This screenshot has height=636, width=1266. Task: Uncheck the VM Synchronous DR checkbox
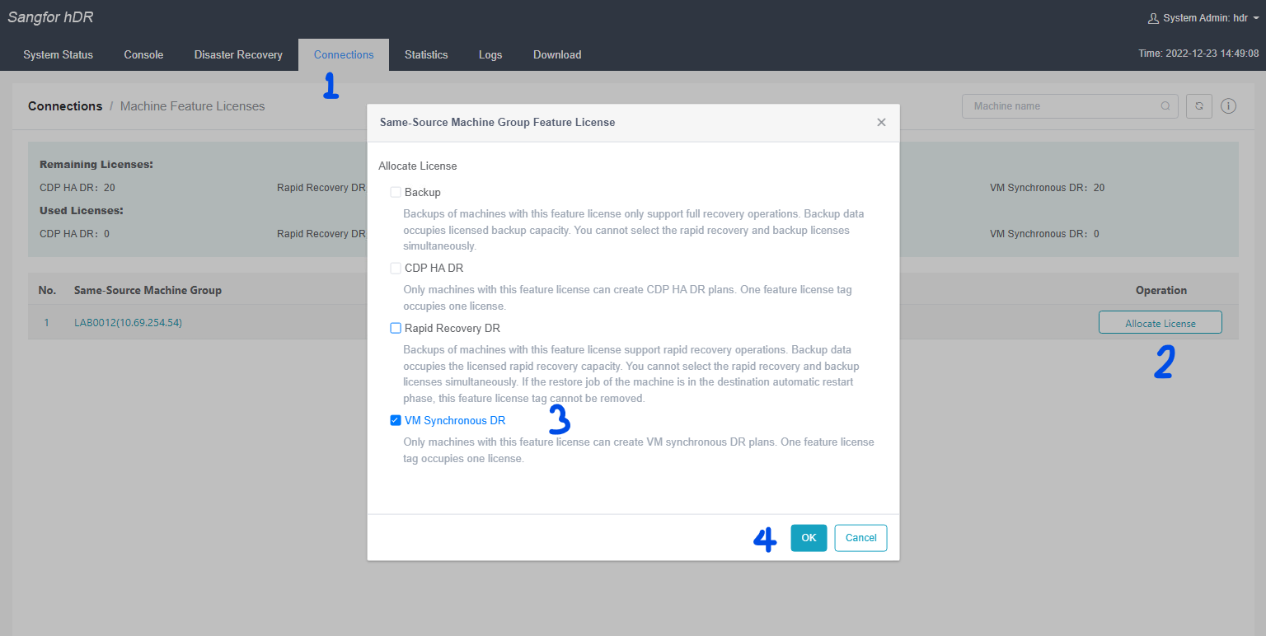[x=396, y=420]
